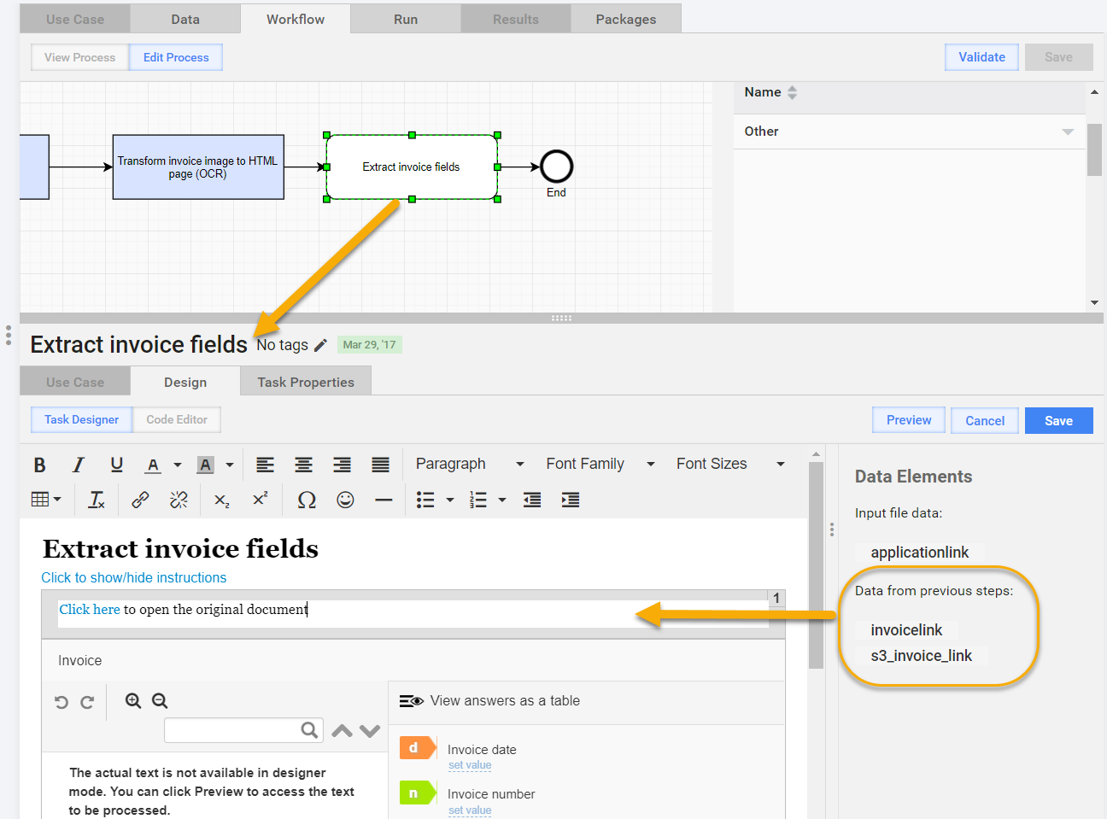Rotate the invoice counter-clockwise
The height and width of the screenshot is (819, 1107).
(x=61, y=702)
